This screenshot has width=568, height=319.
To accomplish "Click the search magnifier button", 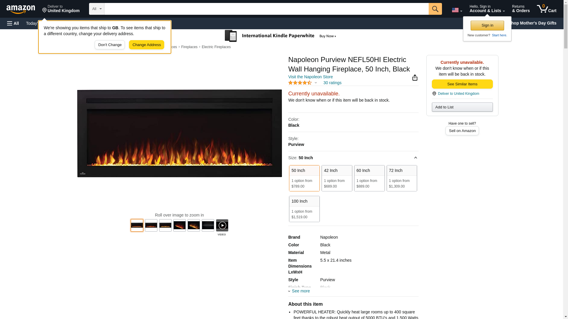I will pyautogui.click(x=435, y=9).
